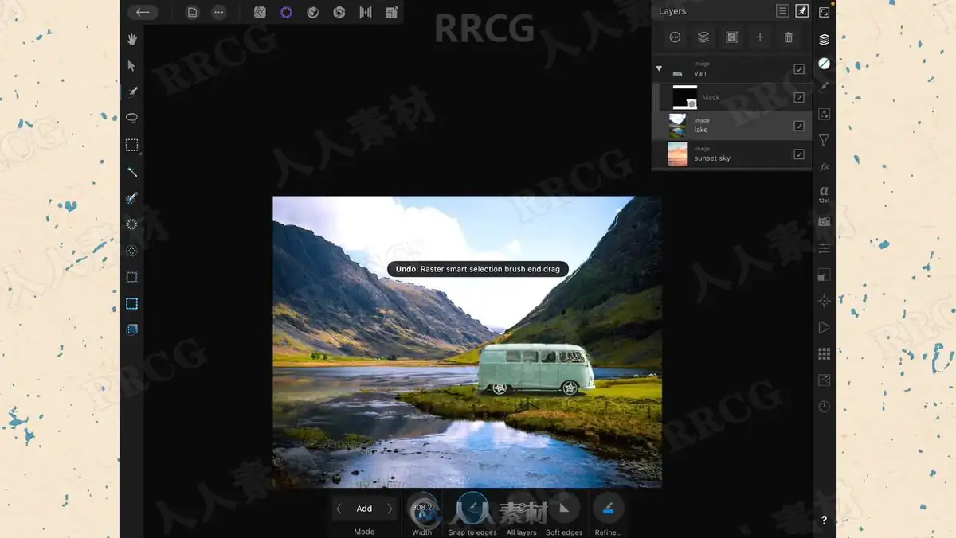Delete the selected layer with trash
956x538 pixels.
click(x=789, y=37)
